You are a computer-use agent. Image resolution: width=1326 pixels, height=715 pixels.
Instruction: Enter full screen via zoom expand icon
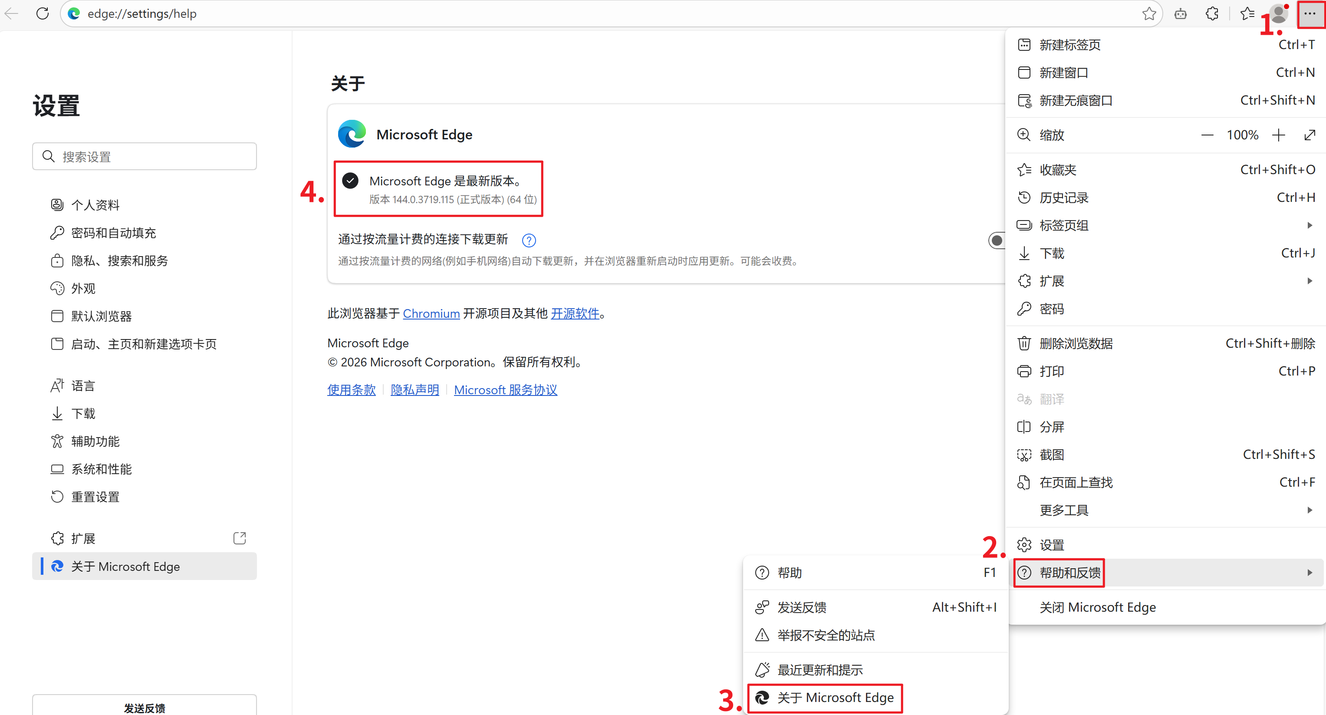point(1310,135)
